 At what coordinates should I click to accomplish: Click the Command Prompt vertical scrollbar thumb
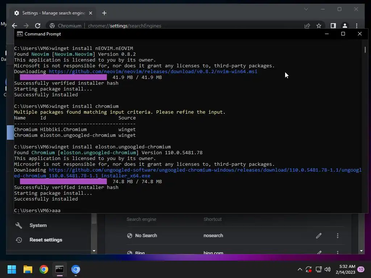(365, 50)
